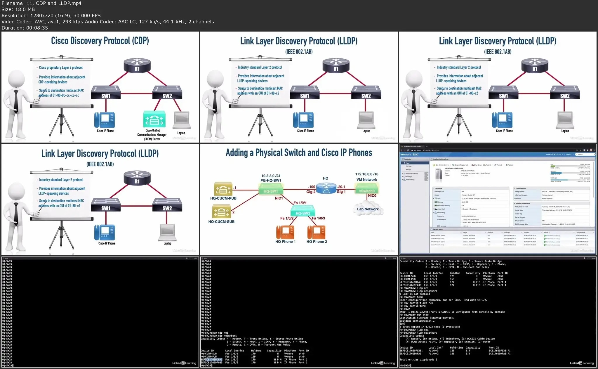Select Host in the ESXi Navigator

pos(415,163)
